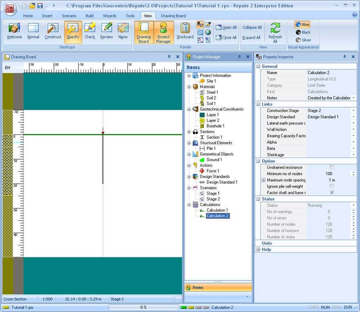
Task: Open the Review desktop
Action: pyautogui.click(x=106, y=32)
